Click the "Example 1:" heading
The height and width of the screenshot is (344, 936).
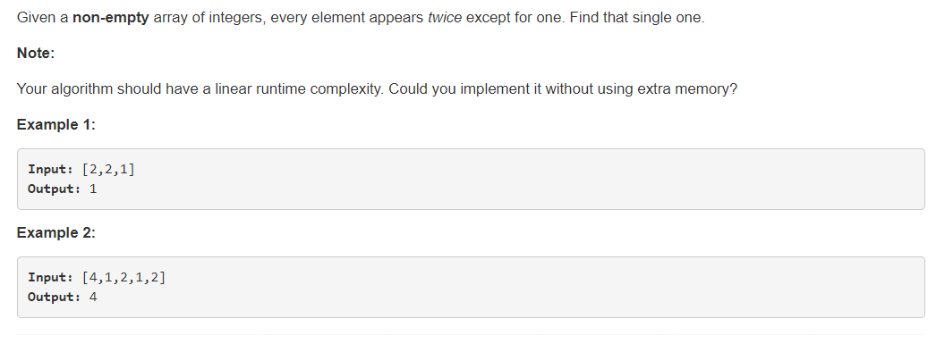pos(56,125)
